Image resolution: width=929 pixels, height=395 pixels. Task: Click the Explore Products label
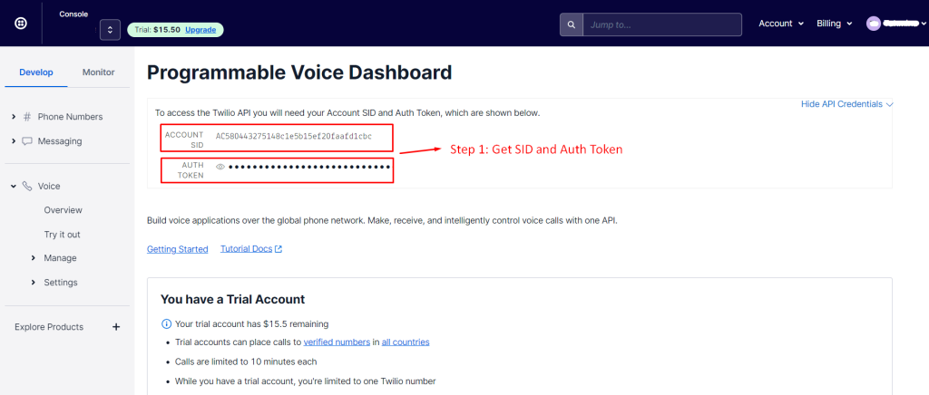tap(49, 326)
